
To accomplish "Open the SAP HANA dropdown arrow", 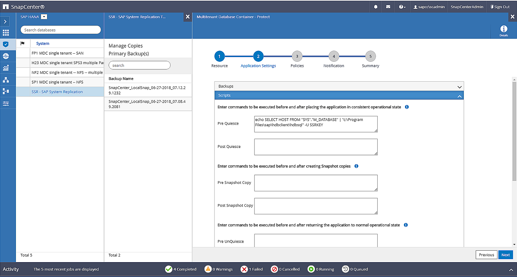I will pyautogui.click(x=44, y=17).
